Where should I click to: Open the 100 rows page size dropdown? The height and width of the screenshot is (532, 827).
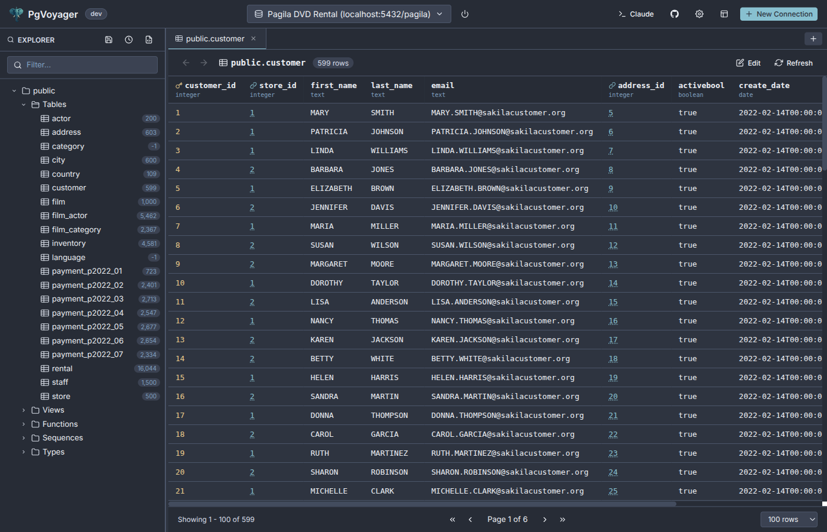(788, 519)
